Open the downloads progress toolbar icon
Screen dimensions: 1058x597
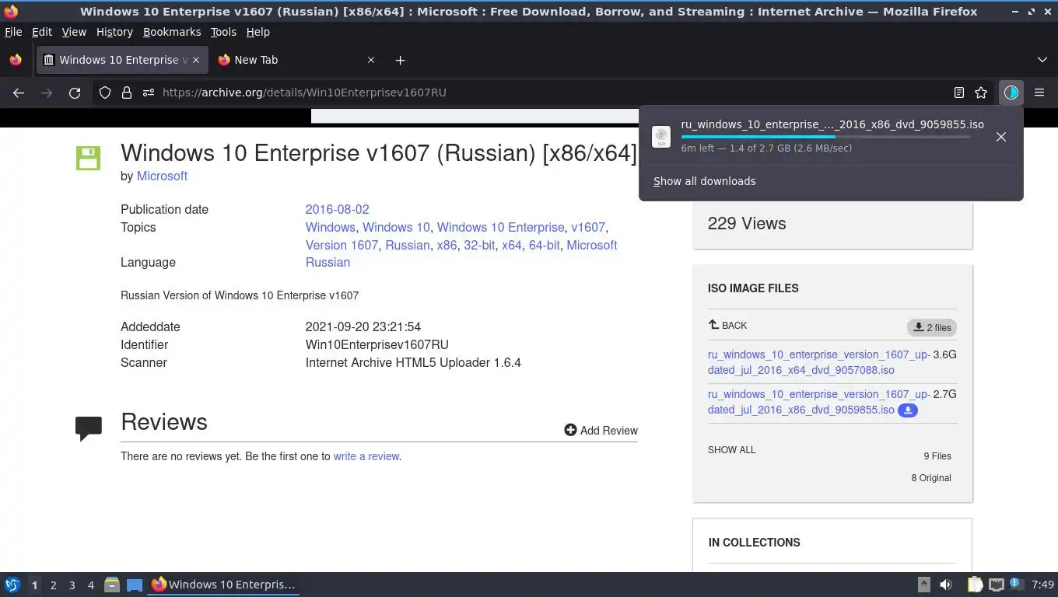coord(1011,93)
